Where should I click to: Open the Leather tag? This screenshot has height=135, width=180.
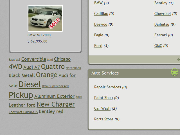click(x=17, y=105)
